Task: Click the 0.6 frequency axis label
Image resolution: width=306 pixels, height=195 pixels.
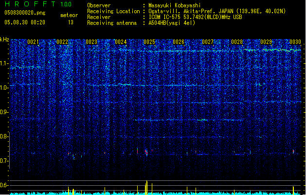Action: (x=4, y=185)
